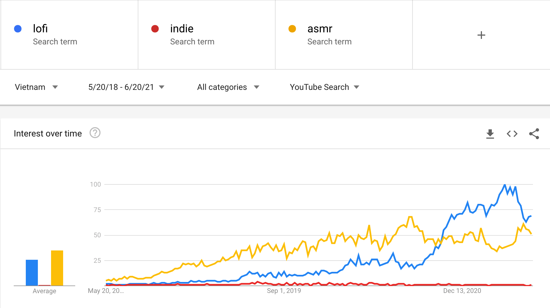Edit the indie search term
This screenshot has height=308, width=550.
click(x=182, y=29)
